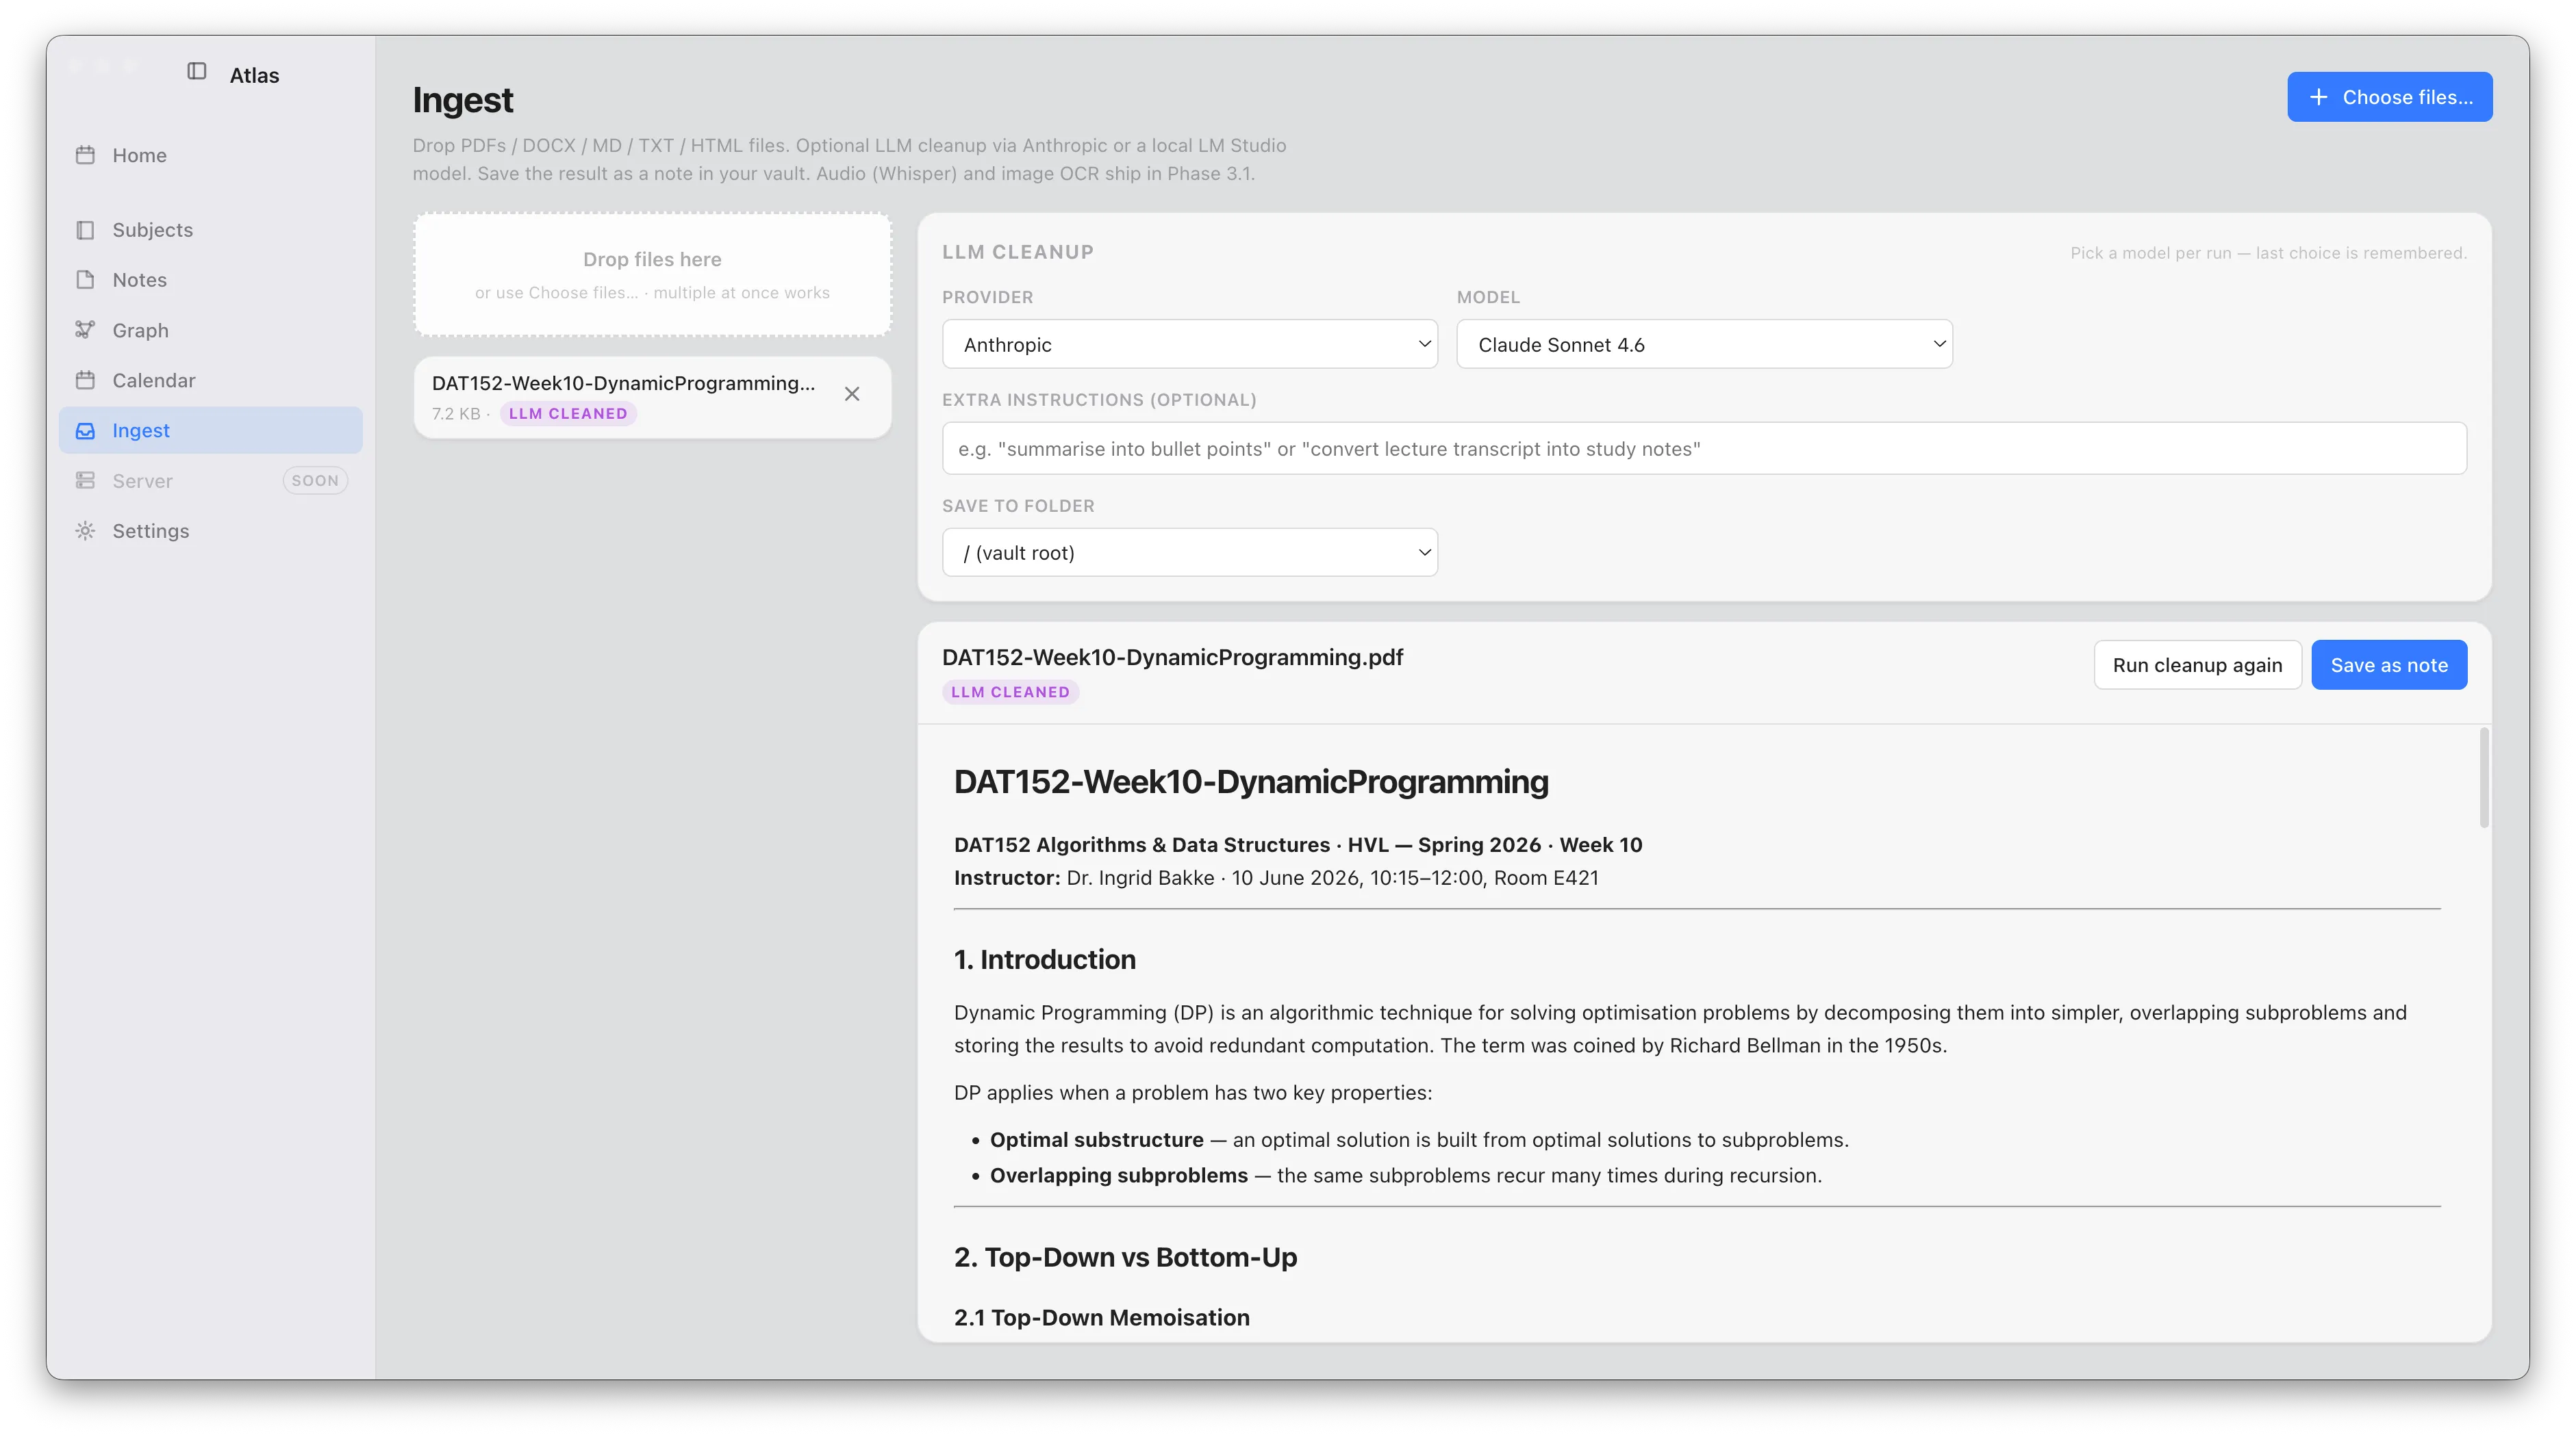Click the Calendar icon in sidebar
The height and width of the screenshot is (1437, 2576).
85,380
